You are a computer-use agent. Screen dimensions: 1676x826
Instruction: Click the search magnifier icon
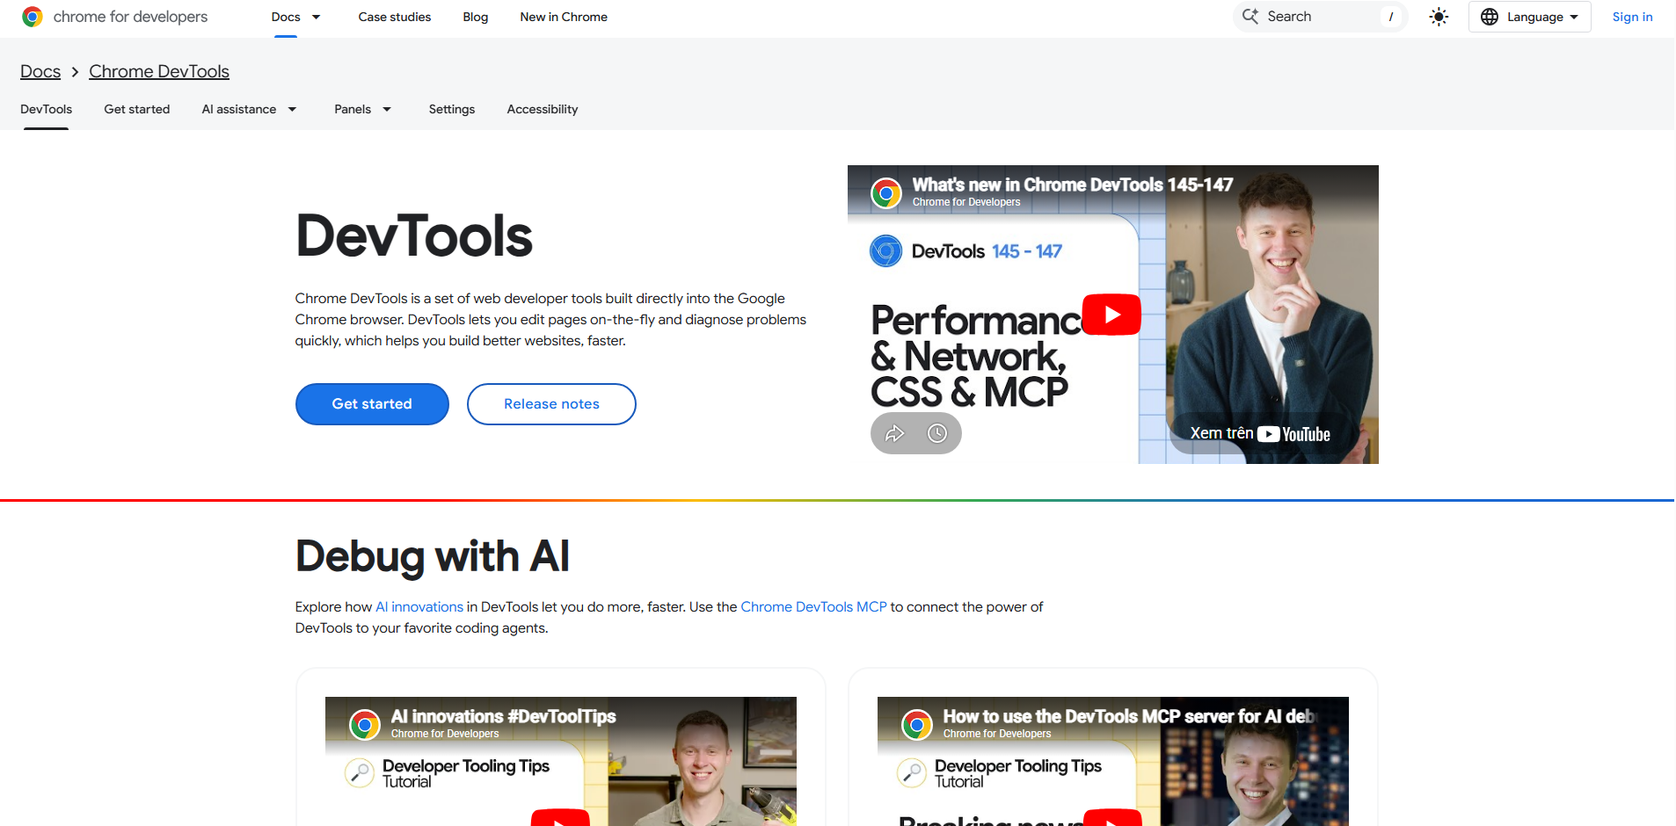pos(1250,16)
